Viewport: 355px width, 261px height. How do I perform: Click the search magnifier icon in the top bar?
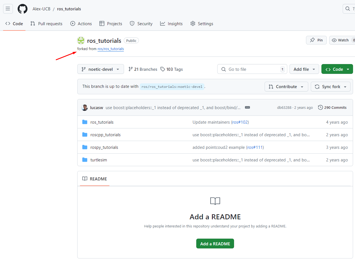tap(348, 9)
